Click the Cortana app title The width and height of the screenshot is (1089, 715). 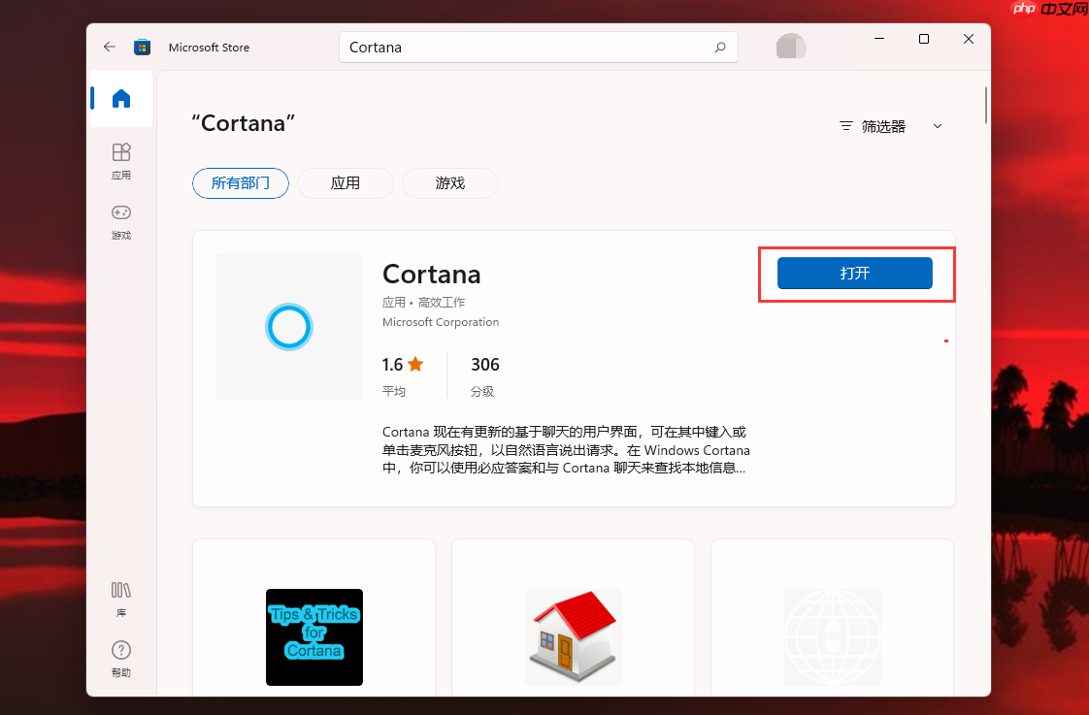tap(431, 275)
